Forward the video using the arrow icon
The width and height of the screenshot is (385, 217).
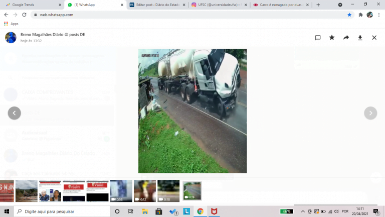346,37
